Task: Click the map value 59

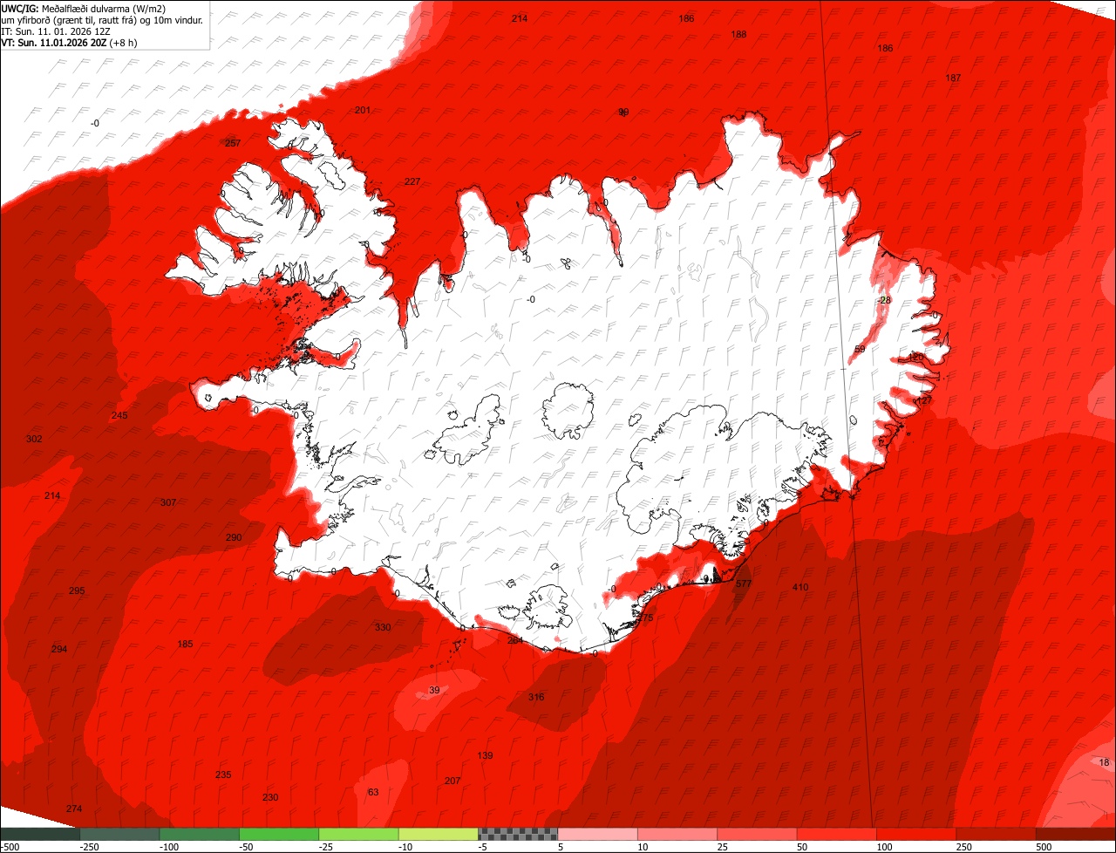Action: click(860, 349)
